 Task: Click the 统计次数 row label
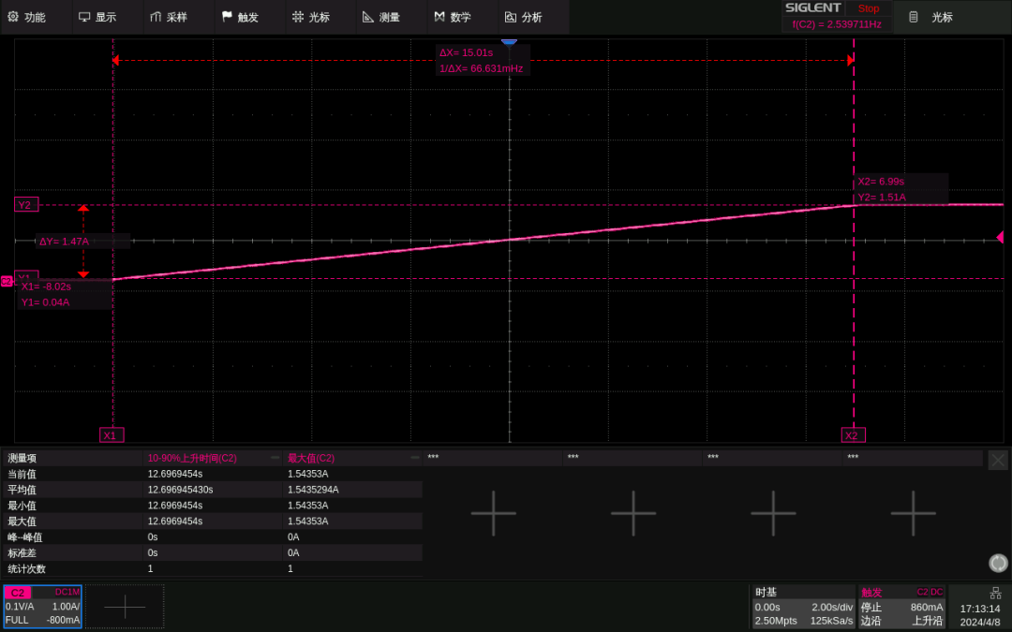tap(26, 569)
